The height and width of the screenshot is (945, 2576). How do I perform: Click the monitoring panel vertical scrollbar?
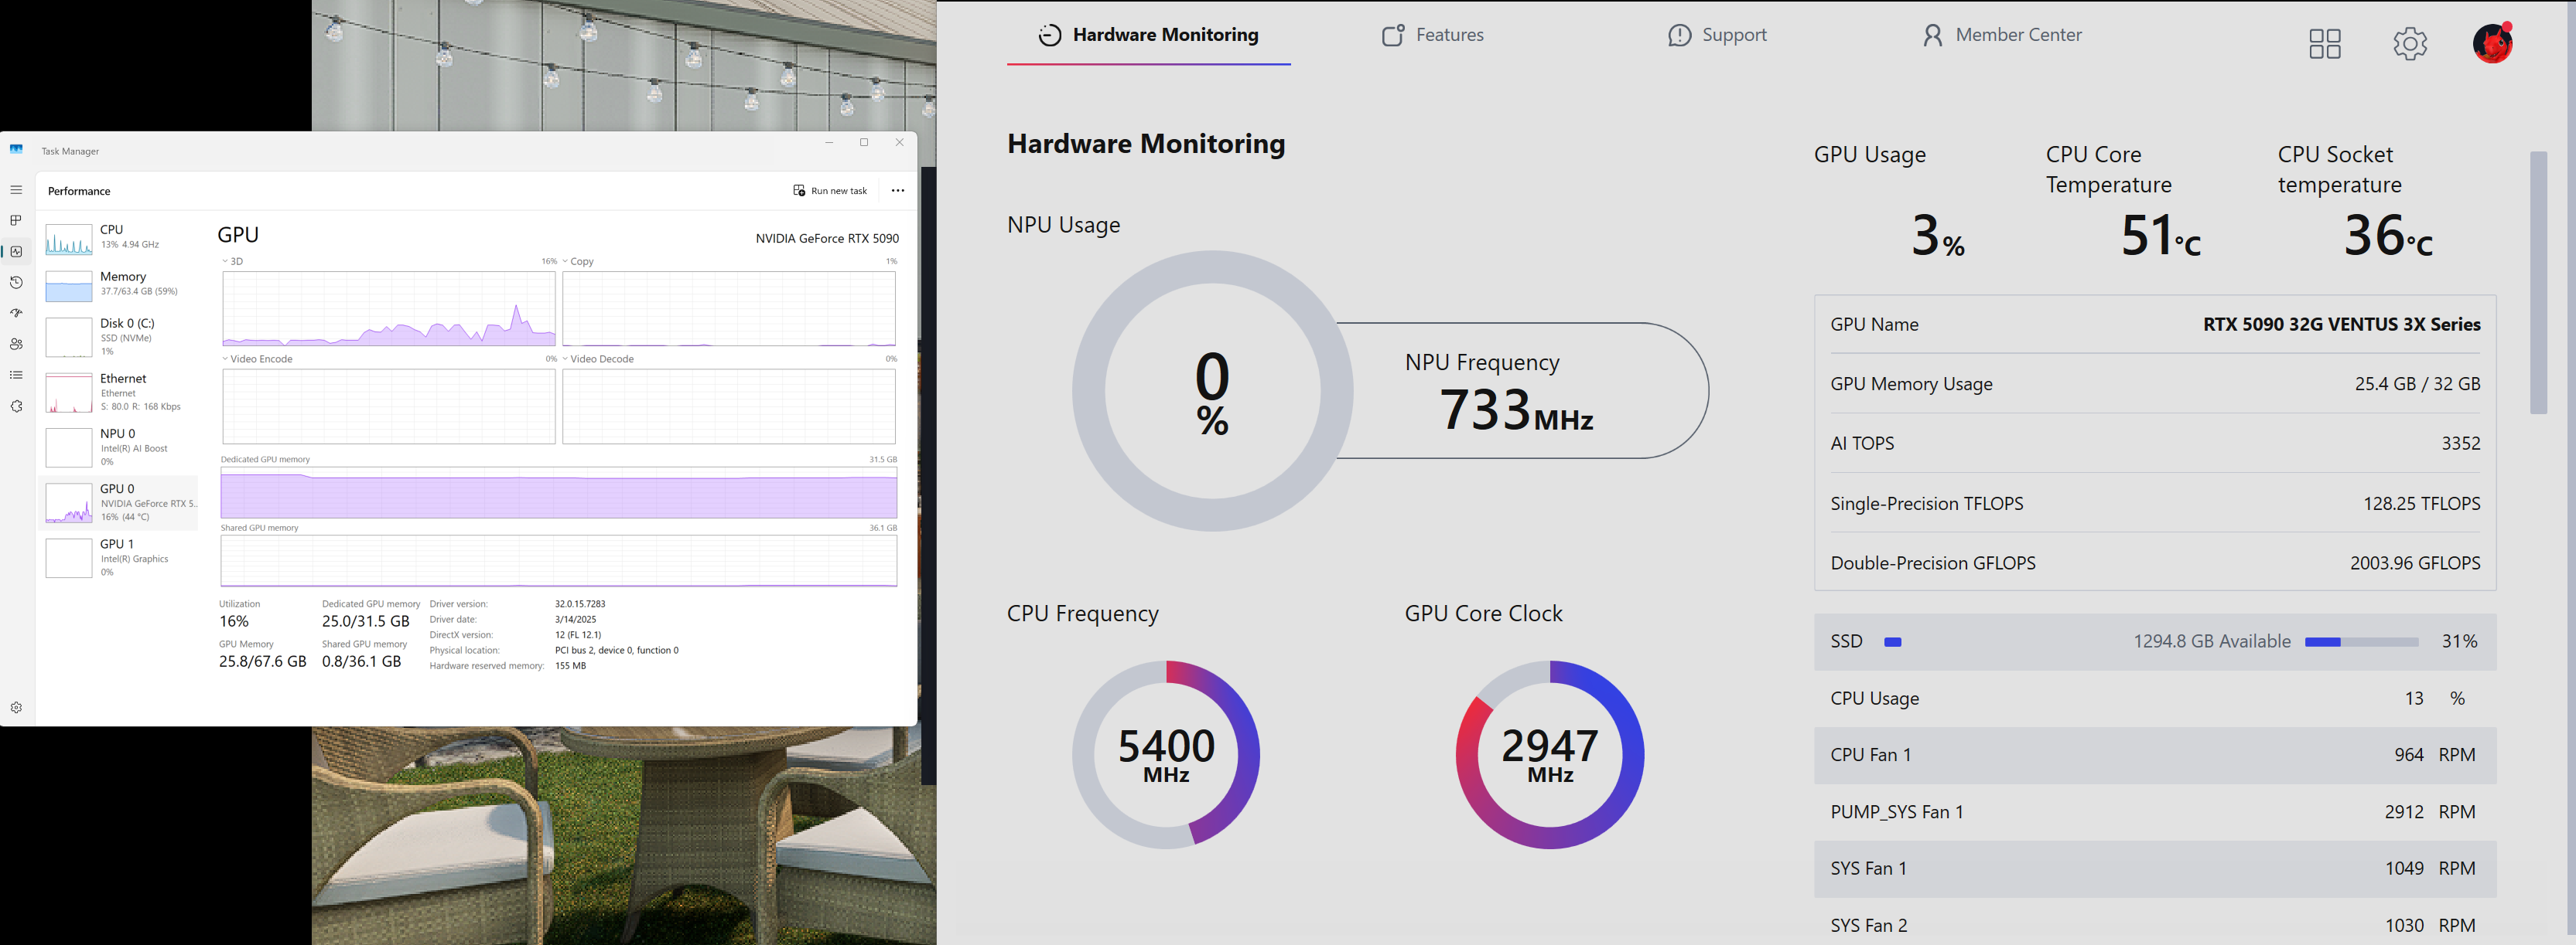[x=2538, y=283]
